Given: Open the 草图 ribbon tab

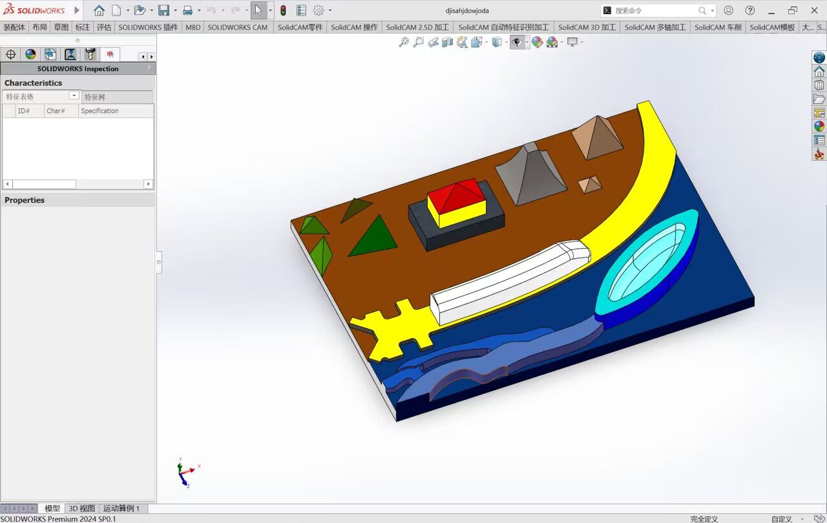Looking at the screenshot, I should pos(61,27).
